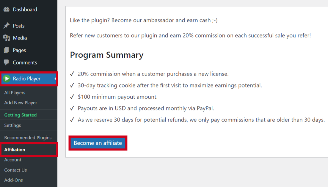
Task: Browse the Add-Ons section
Action: (13, 180)
